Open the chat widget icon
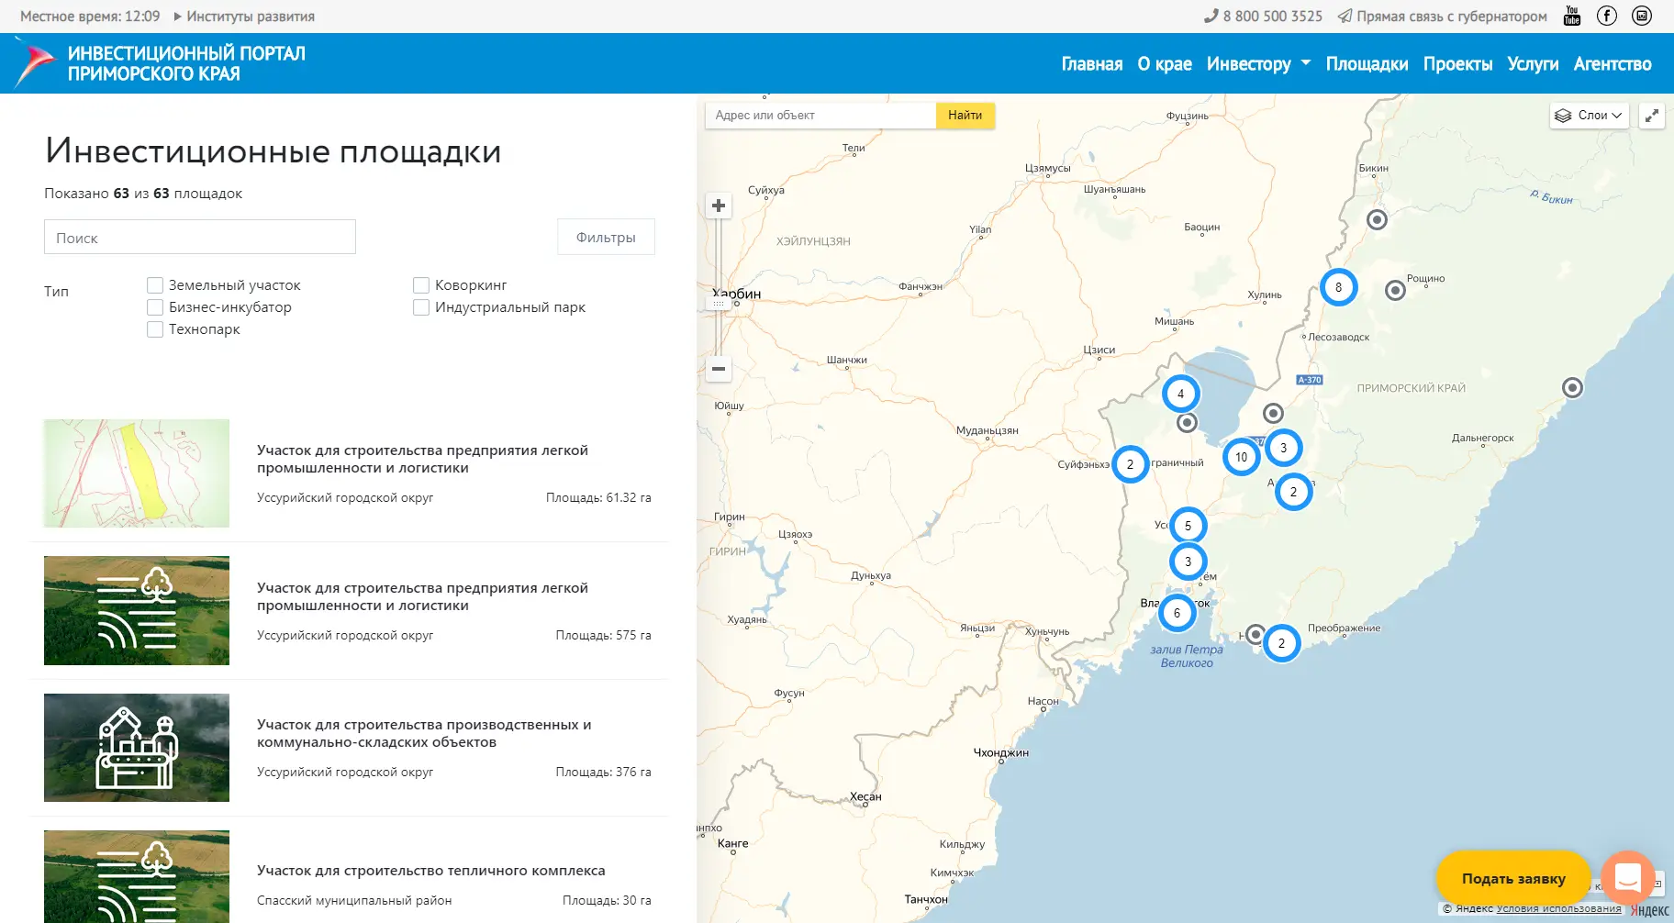 (1628, 878)
